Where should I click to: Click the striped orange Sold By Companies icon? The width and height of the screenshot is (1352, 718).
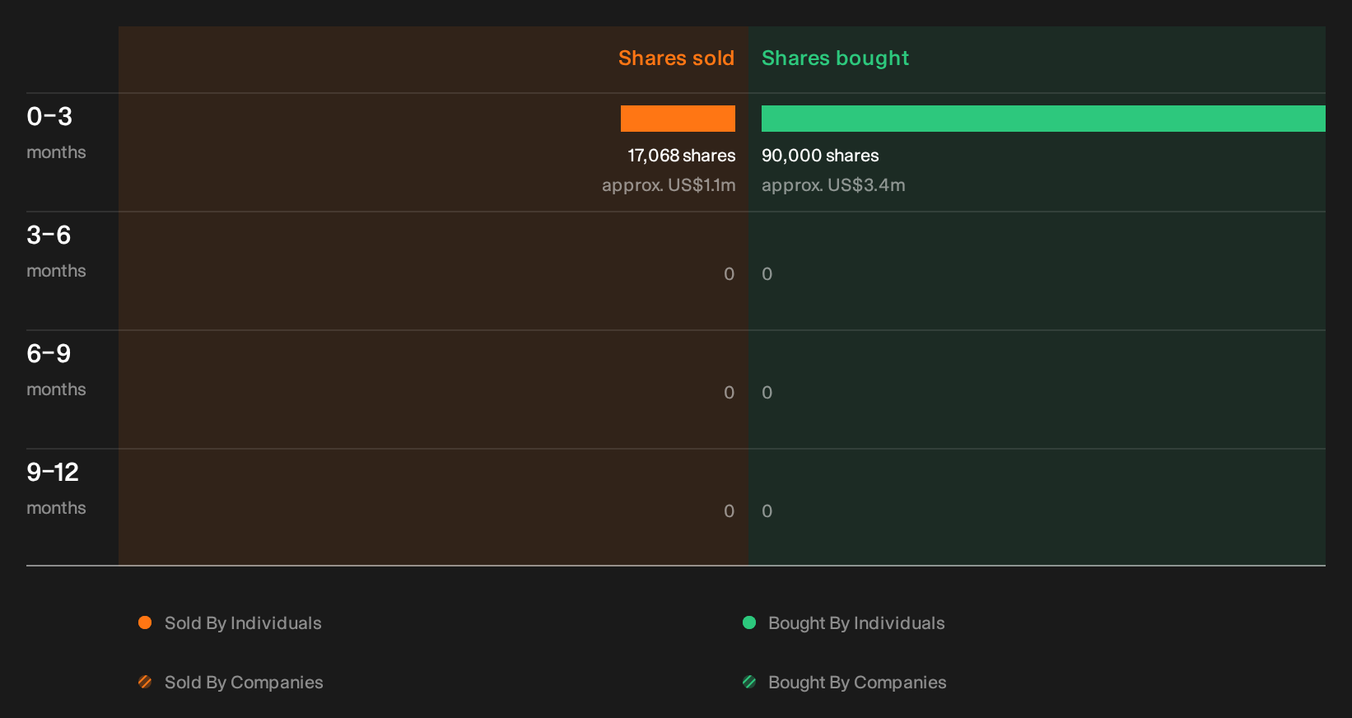145,682
